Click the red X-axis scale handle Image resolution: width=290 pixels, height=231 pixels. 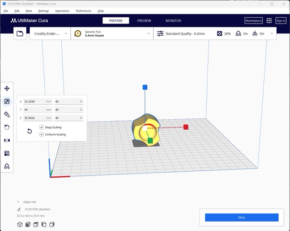point(186,127)
